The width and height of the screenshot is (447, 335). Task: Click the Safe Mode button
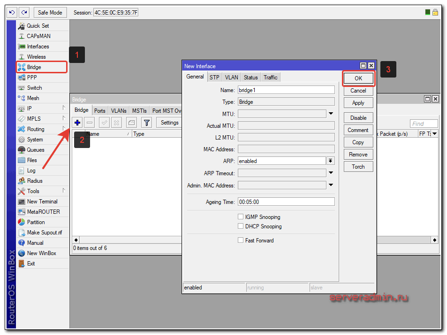(x=50, y=13)
